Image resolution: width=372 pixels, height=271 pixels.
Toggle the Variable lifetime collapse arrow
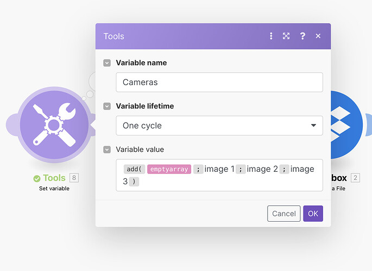tap(107, 106)
